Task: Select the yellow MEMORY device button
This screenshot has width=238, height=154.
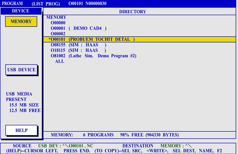Action: 21,21
